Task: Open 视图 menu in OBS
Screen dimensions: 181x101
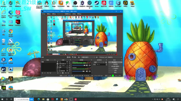Action: point(54,14)
